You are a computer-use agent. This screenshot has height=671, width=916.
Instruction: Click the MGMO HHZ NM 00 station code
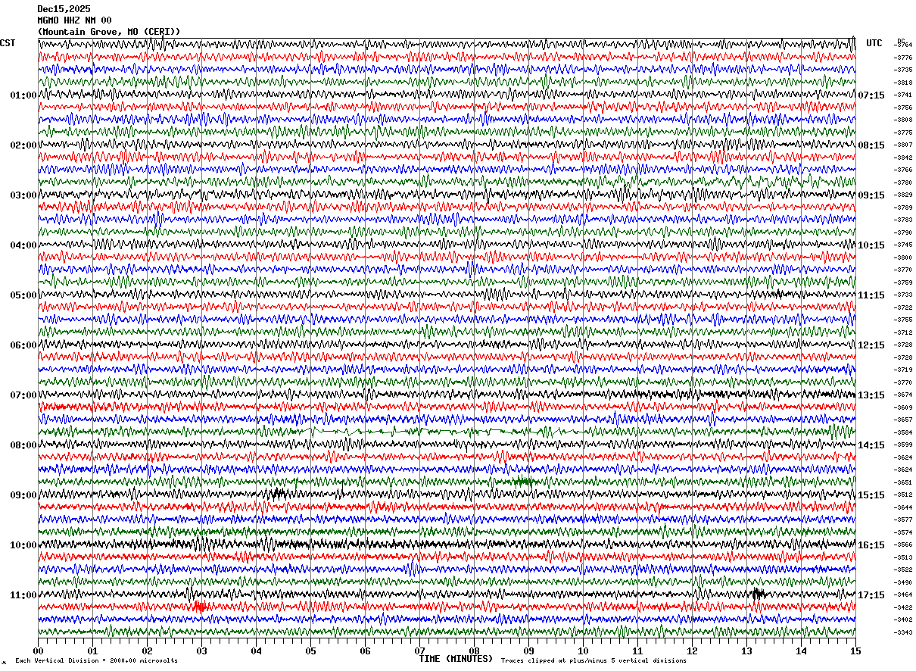(x=74, y=20)
